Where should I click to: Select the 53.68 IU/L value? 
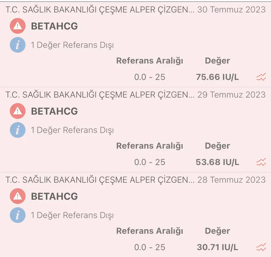217,162
